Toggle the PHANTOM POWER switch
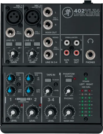 point(69,80)
